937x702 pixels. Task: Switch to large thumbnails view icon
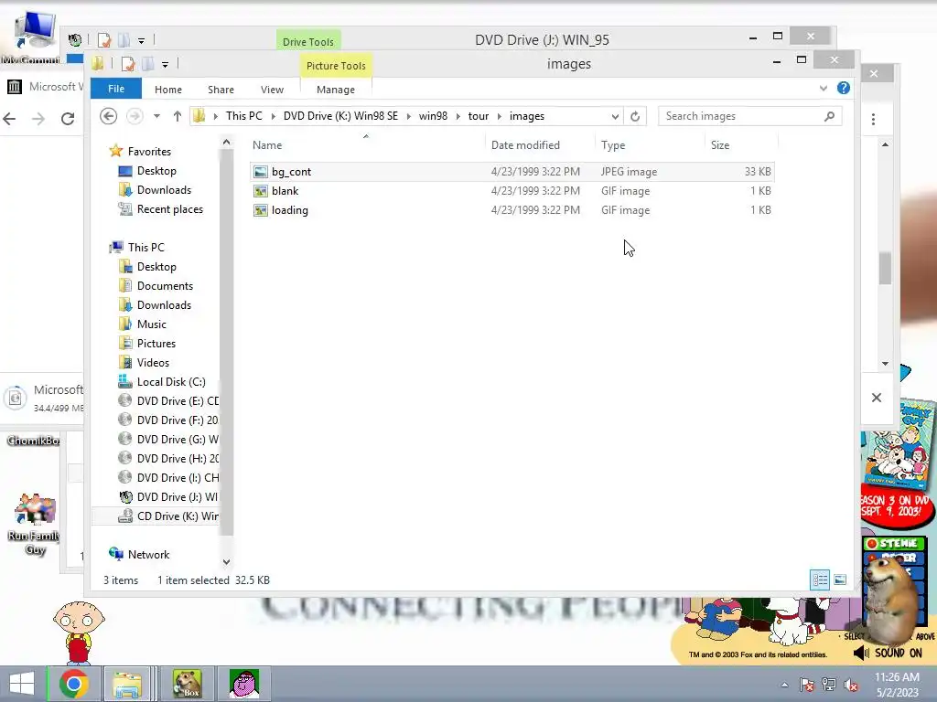pyautogui.click(x=840, y=580)
